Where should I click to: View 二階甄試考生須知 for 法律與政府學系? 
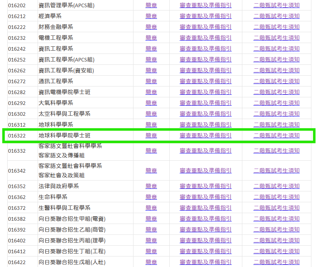[x=276, y=186]
